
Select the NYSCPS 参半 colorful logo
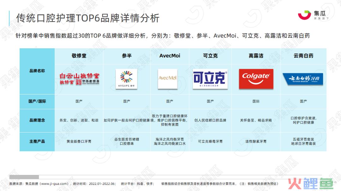point(126,79)
